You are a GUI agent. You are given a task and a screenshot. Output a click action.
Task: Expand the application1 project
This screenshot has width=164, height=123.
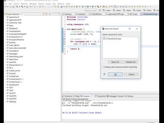pos(5,17)
